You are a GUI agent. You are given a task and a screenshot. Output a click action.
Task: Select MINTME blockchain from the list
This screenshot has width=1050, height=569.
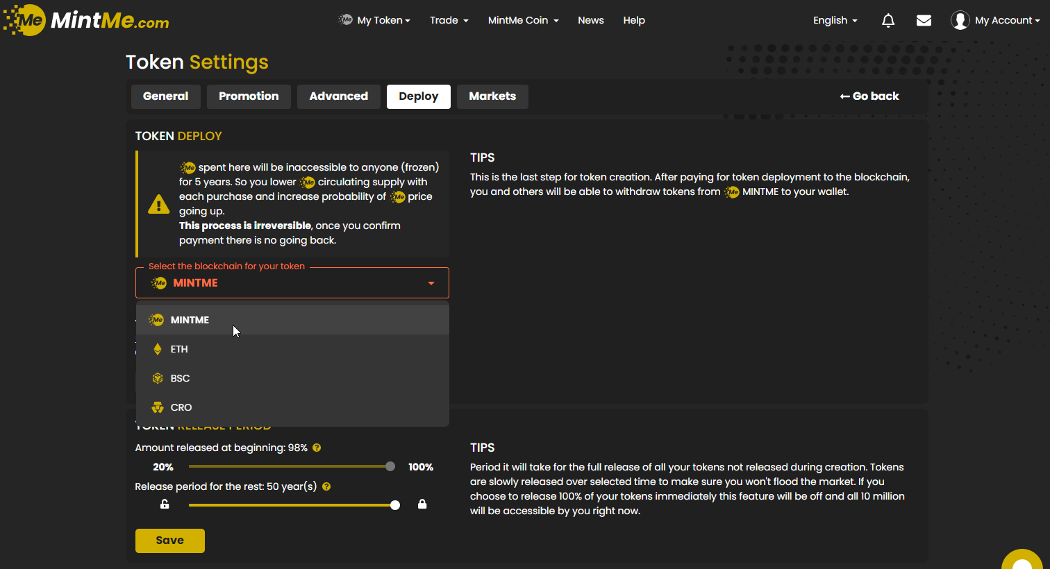190,320
